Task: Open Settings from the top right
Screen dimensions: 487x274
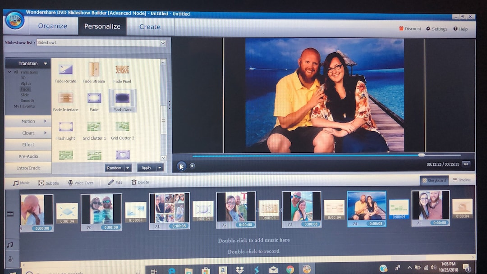Action: tap(436, 28)
